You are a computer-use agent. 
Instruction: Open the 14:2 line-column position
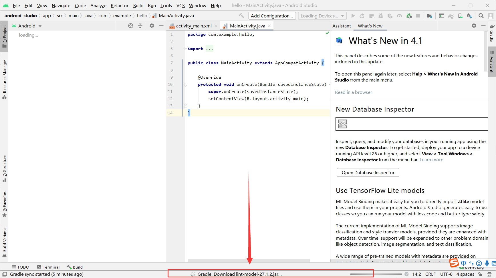[x=416, y=274]
